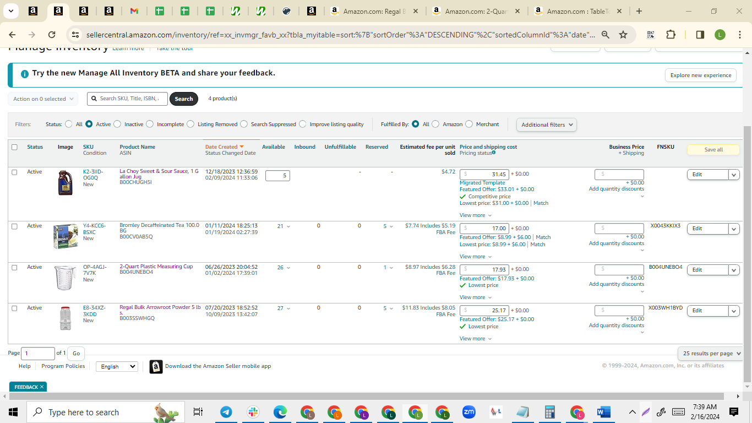
Task: Sort by the Product Name column header
Action: [138, 147]
